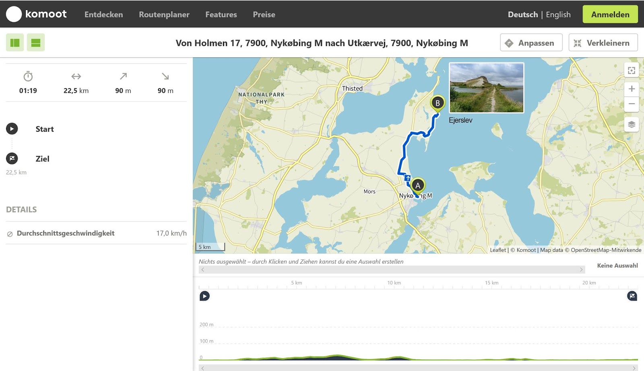Open the Entdecken menu
The height and width of the screenshot is (371, 644).
(103, 15)
